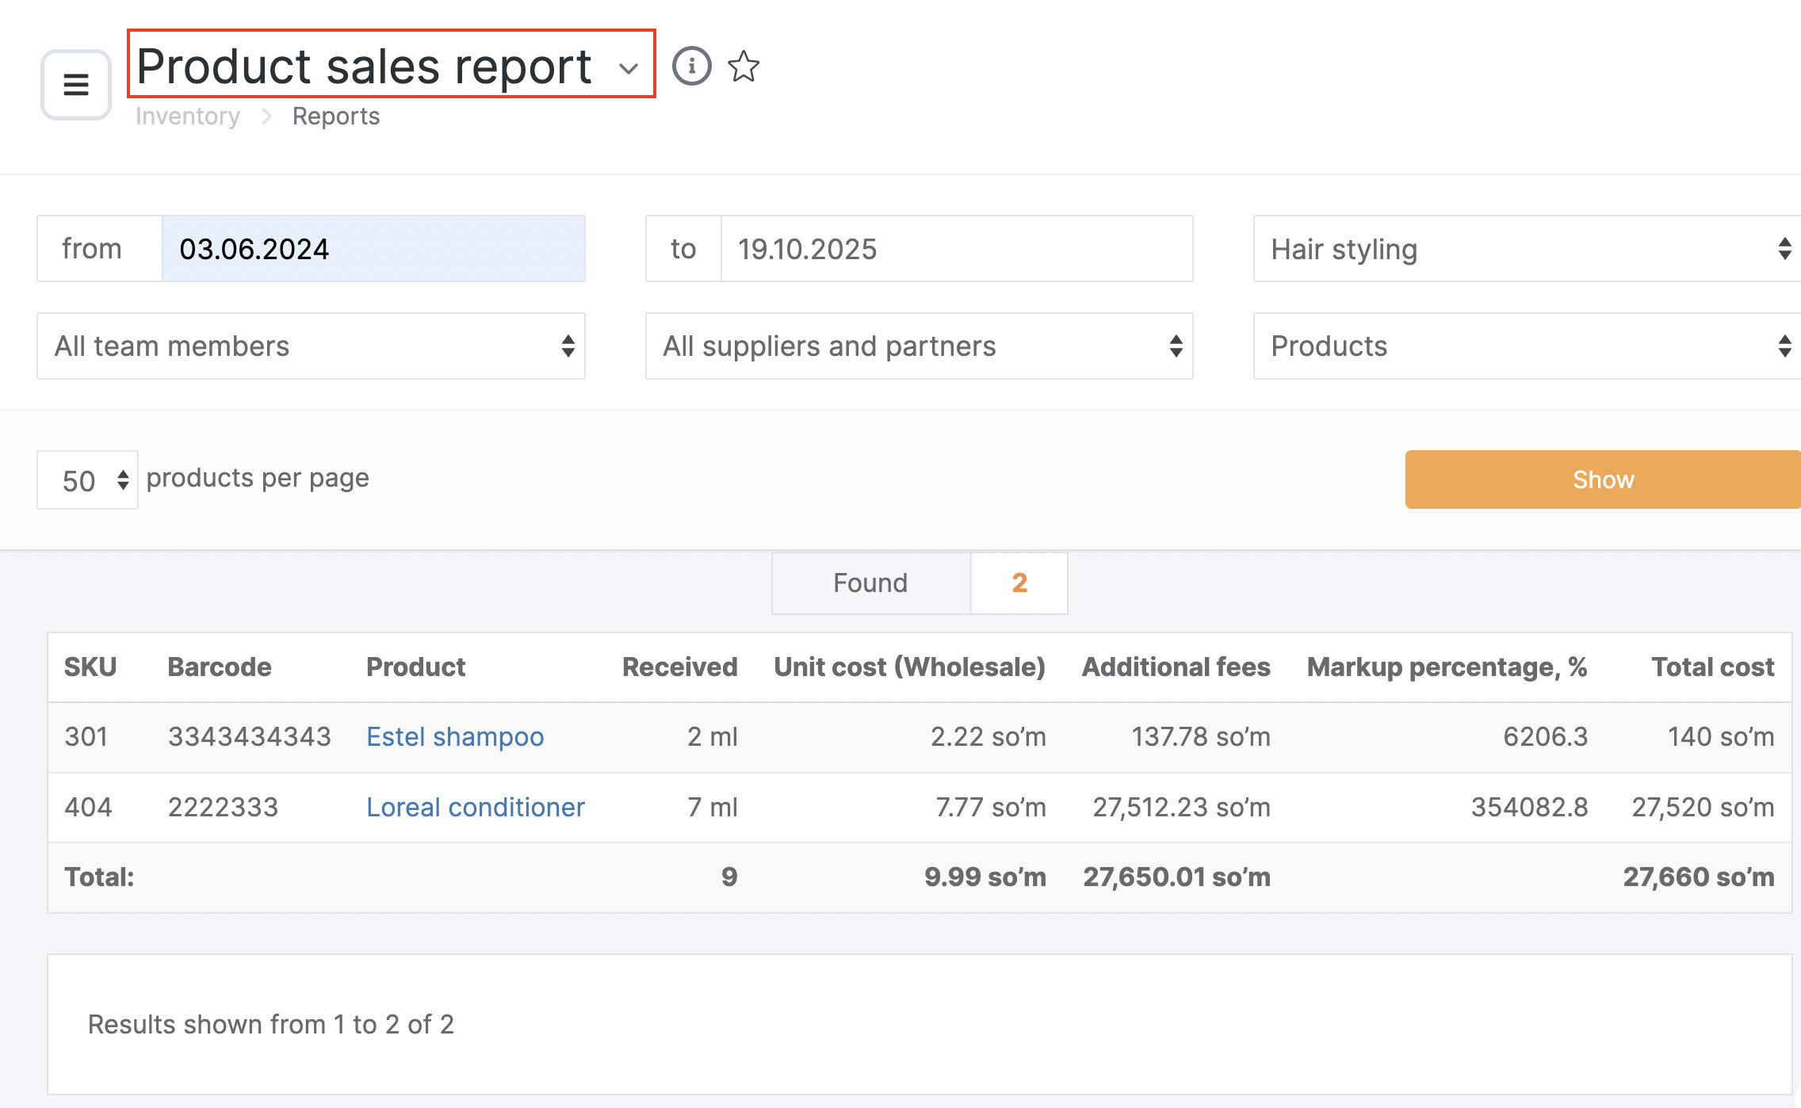Screen dimensions: 1801x1108
Task: Click the info circle icon
Action: tap(691, 66)
